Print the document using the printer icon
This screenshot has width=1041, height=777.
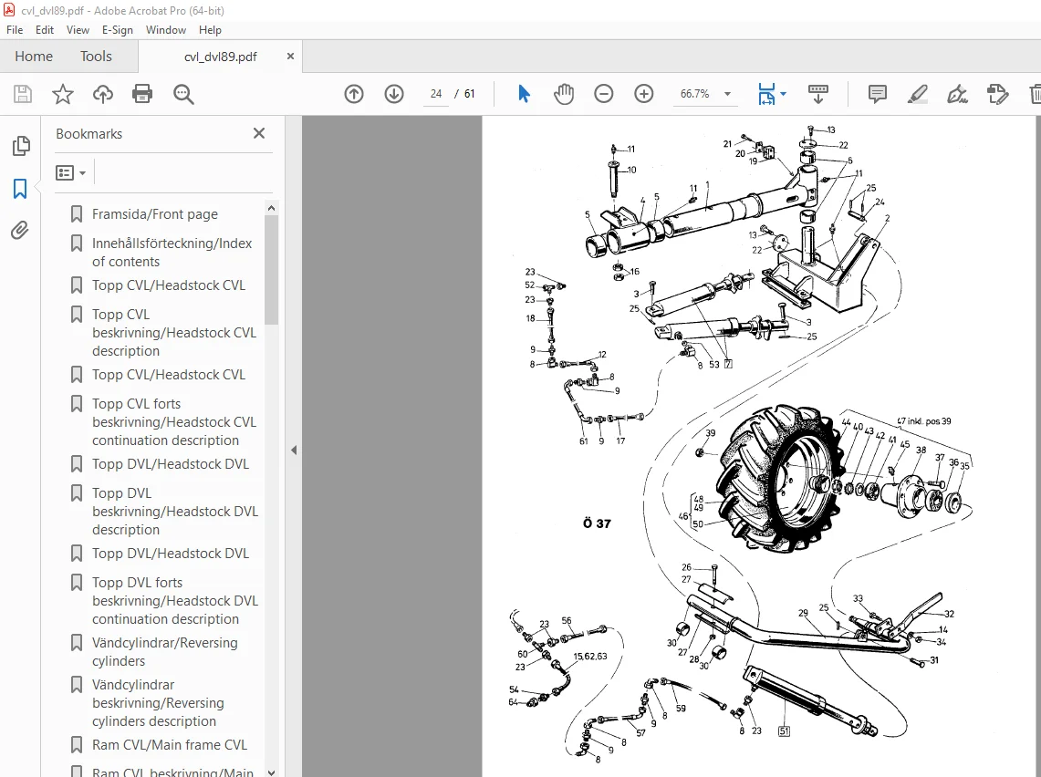click(x=142, y=94)
